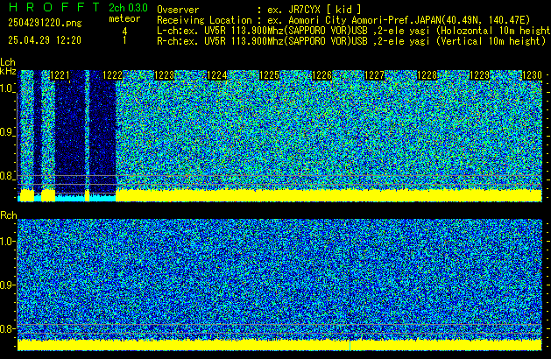Click the Rch channel label
Viewport: 551px width, 359px height.
(9, 215)
